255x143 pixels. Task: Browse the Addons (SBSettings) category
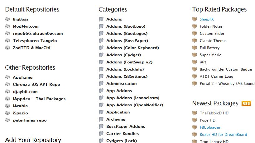127,76
